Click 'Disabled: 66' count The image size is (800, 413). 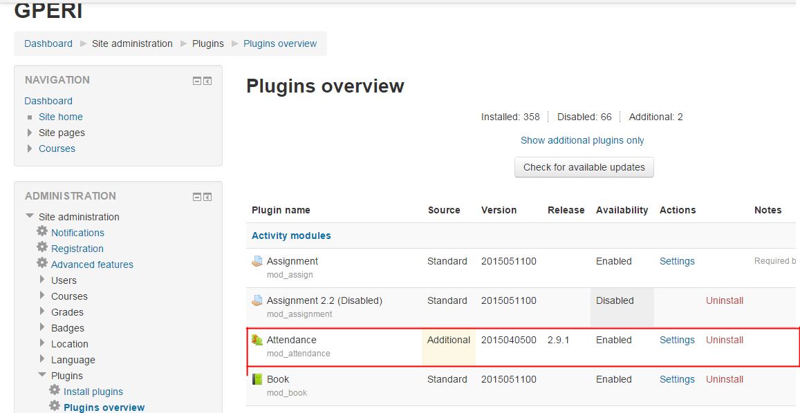pos(584,117)
